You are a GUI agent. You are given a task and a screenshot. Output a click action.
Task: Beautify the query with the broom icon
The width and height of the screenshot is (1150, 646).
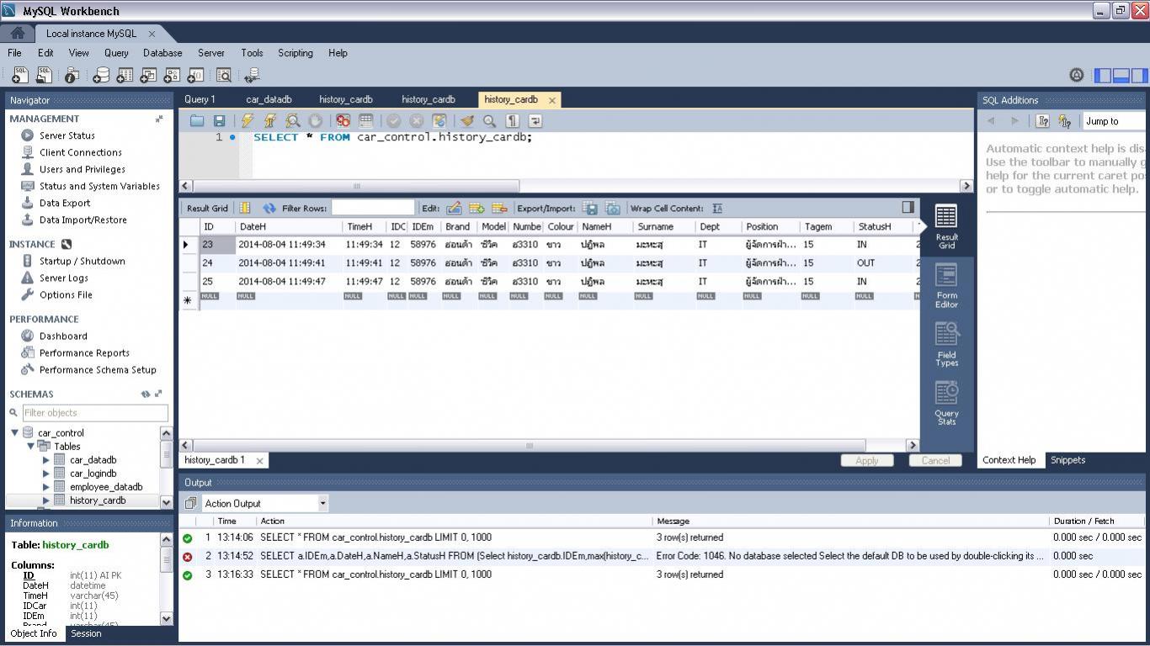(467, 121)
